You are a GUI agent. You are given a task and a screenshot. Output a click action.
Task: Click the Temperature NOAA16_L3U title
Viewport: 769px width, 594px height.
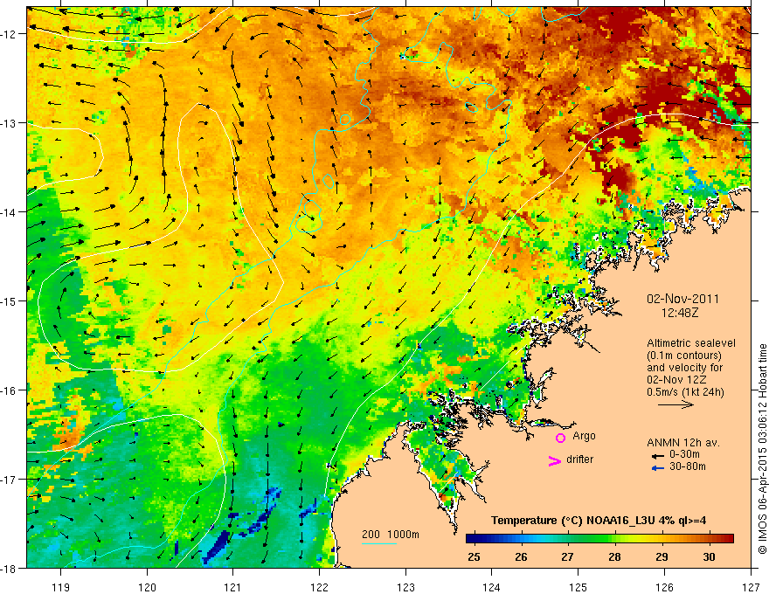[599, 521]
